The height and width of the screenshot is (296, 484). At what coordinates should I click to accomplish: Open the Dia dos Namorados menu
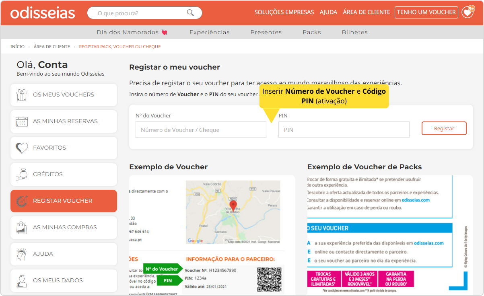(x=132, y=32)
